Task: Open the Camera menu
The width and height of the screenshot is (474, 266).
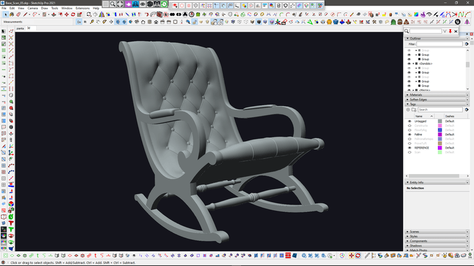Action: pos(32,8)
